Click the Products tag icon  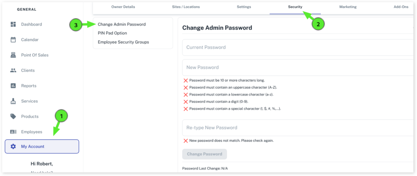pos(13,117)
